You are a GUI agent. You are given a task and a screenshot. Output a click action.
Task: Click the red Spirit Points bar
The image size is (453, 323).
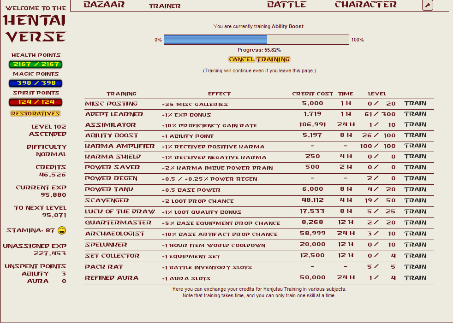(x=36, y=102)
